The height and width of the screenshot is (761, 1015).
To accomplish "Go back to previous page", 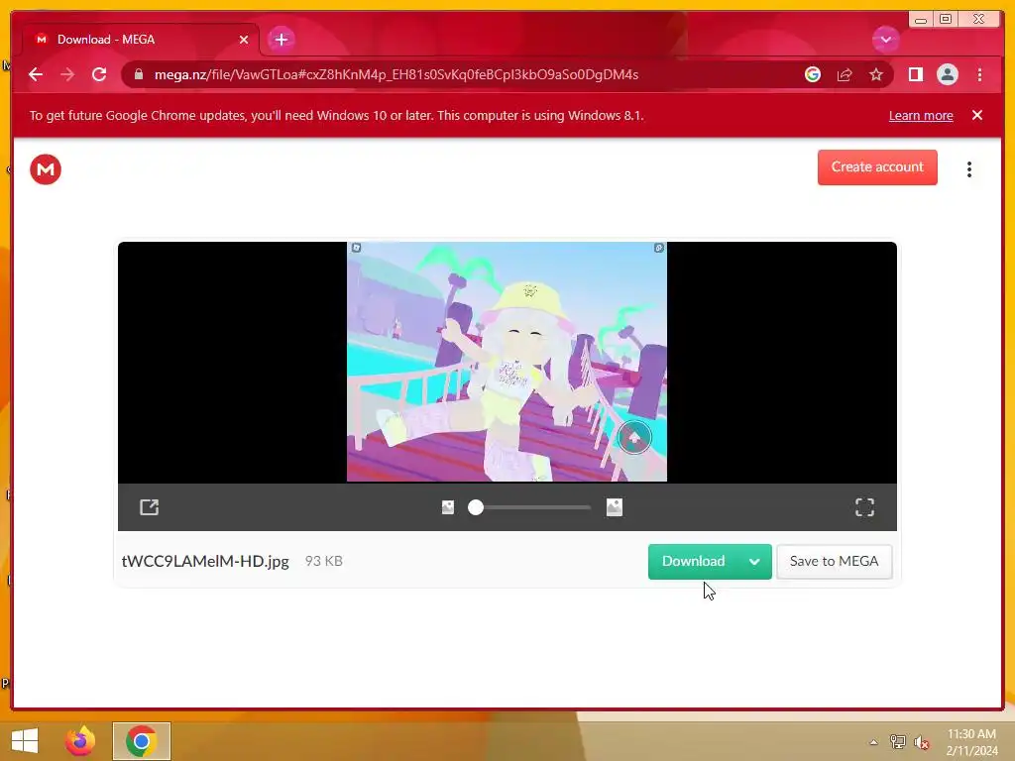I will pyautogui.click(x=36, y=74).
